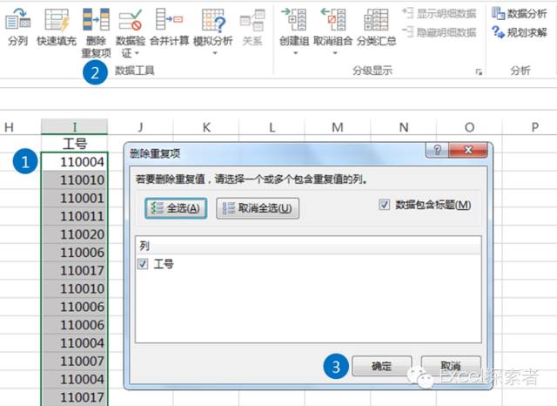Screen dimensions: 557x406
Task: Click the 快速填充 Flash Fill icon
Action: click(57, 19)
